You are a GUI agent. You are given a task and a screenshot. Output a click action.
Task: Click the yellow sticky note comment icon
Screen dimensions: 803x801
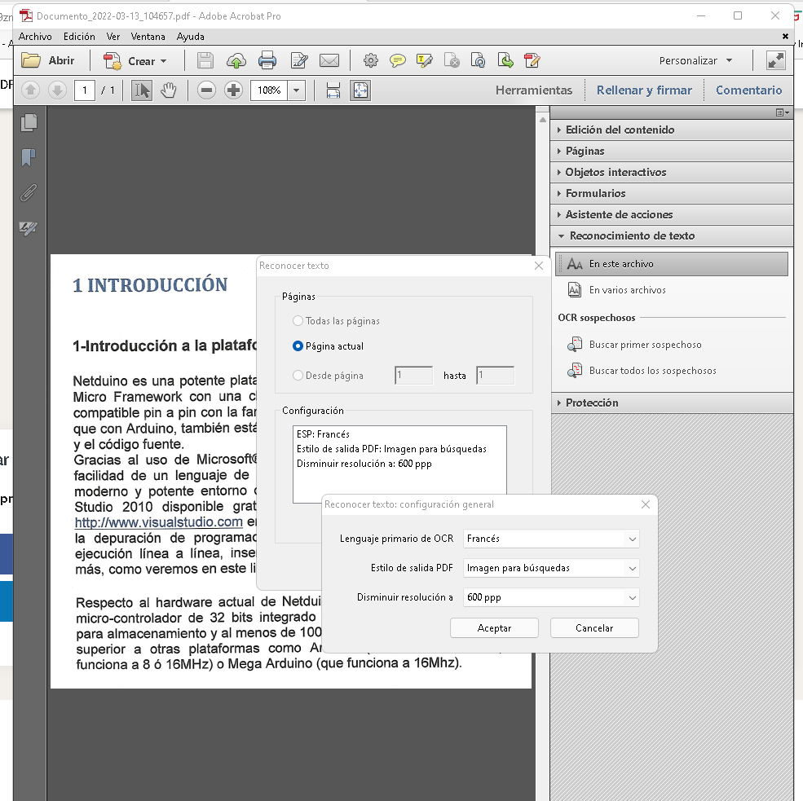tap(397, 60)
